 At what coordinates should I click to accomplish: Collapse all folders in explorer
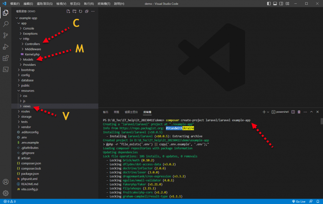click(x=87, y=11)
